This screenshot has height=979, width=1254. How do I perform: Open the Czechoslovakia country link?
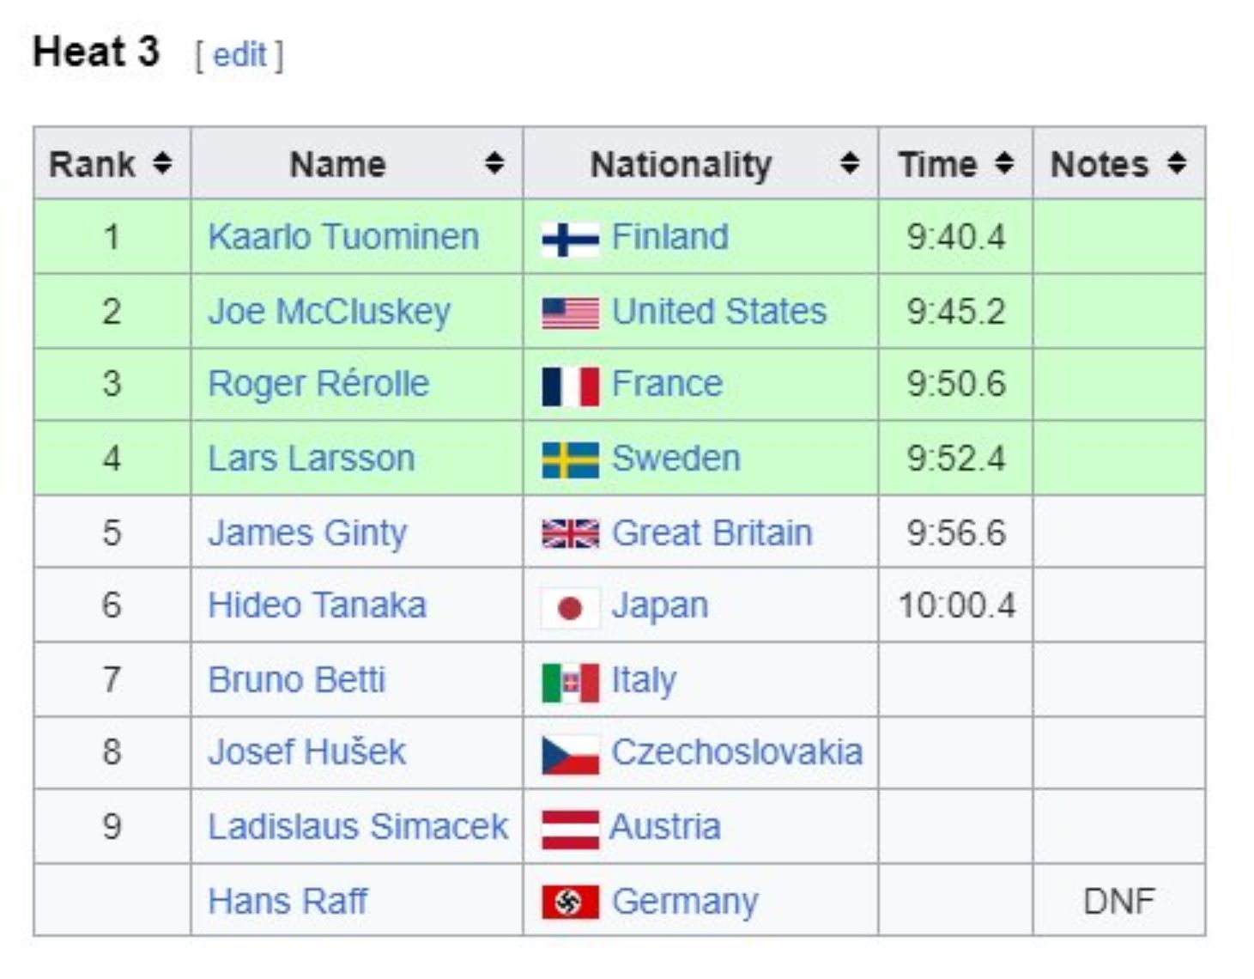736,752
